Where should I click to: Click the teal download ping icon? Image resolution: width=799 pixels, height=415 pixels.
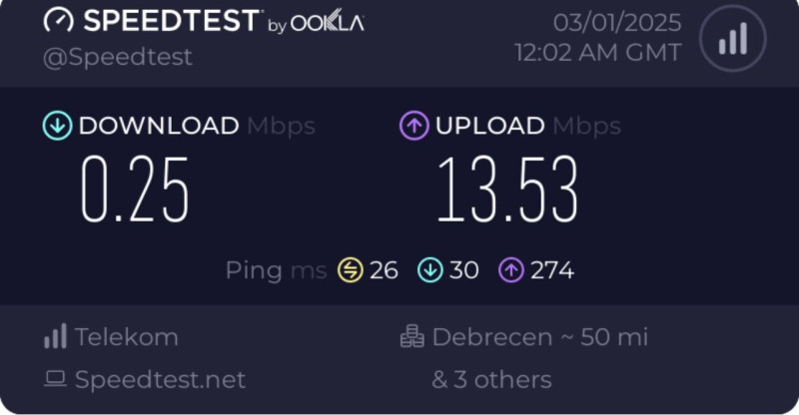pos(430,269)
